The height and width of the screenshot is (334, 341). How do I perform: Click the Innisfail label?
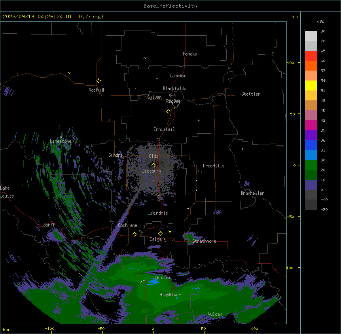pos(164,129)
